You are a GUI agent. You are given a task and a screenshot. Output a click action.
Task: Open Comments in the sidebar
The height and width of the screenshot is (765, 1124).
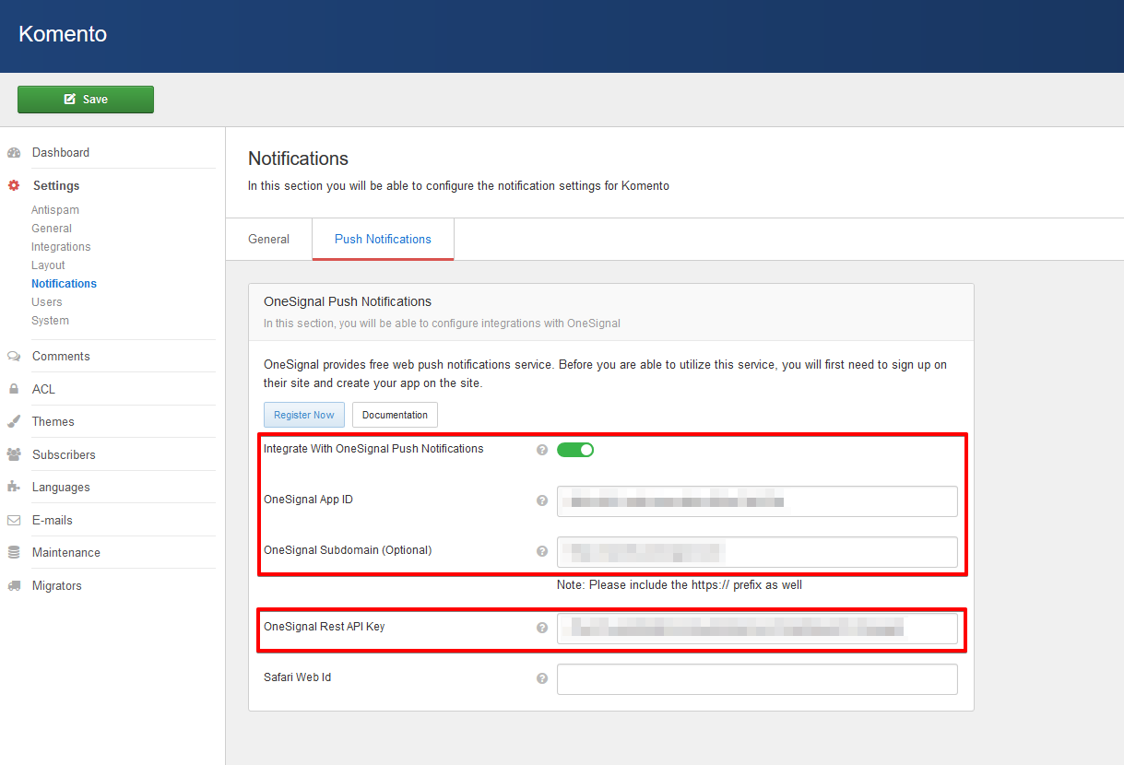click(x=61, y=357)
